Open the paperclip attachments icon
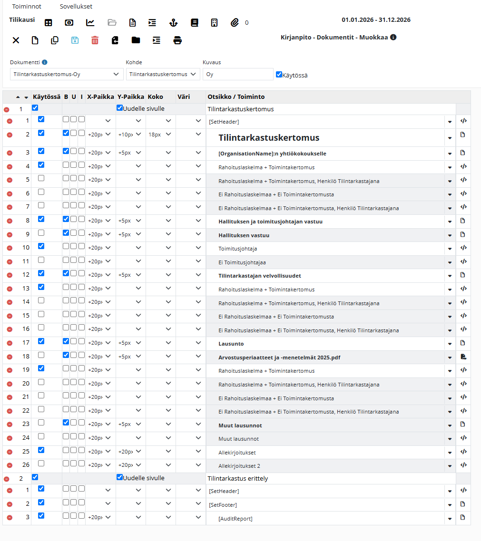This screenshot has height=541, width=481. point(235,23)
